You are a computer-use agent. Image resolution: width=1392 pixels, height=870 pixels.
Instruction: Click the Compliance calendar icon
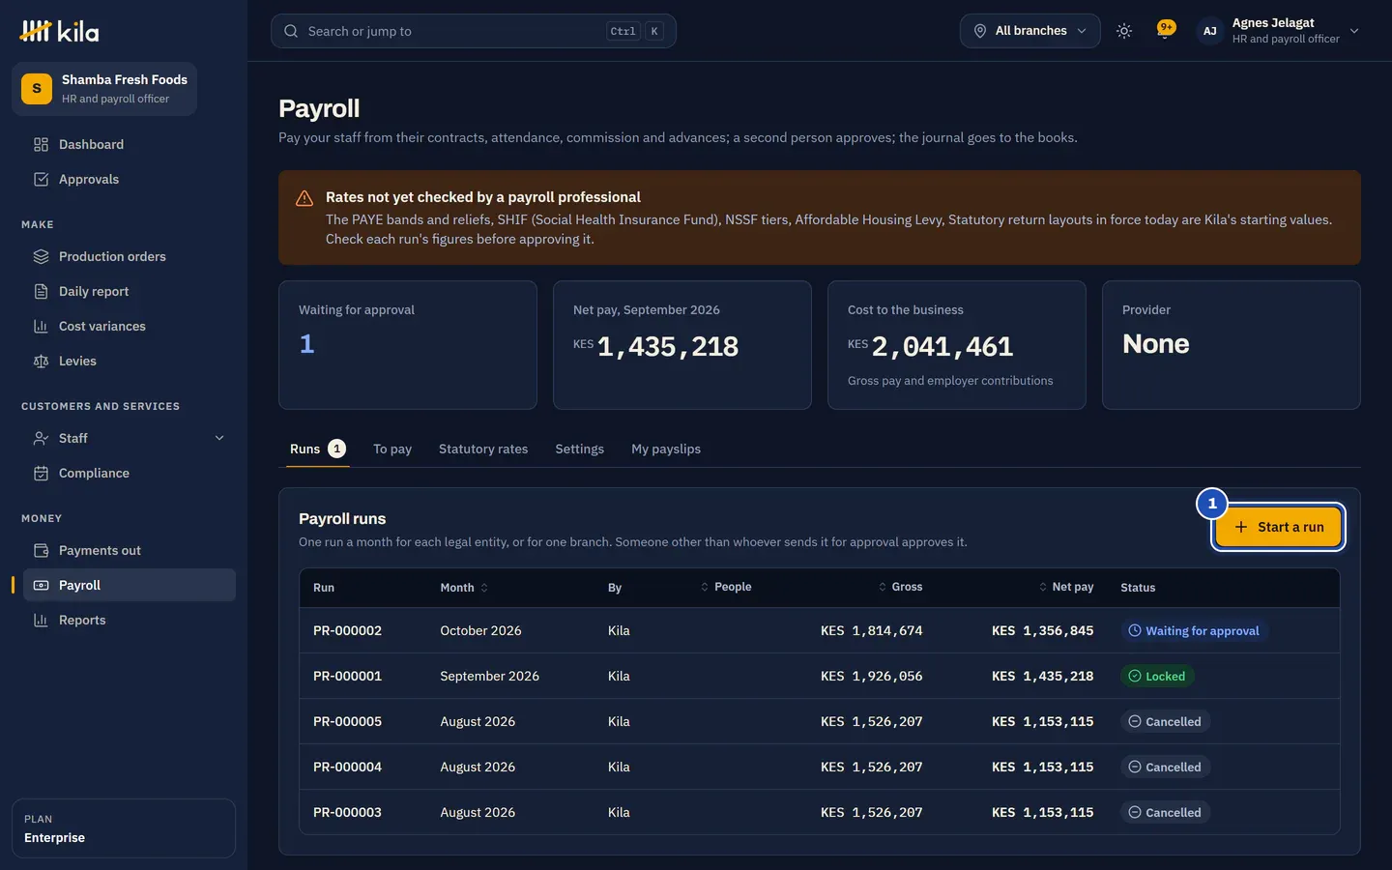coord(41,473)
